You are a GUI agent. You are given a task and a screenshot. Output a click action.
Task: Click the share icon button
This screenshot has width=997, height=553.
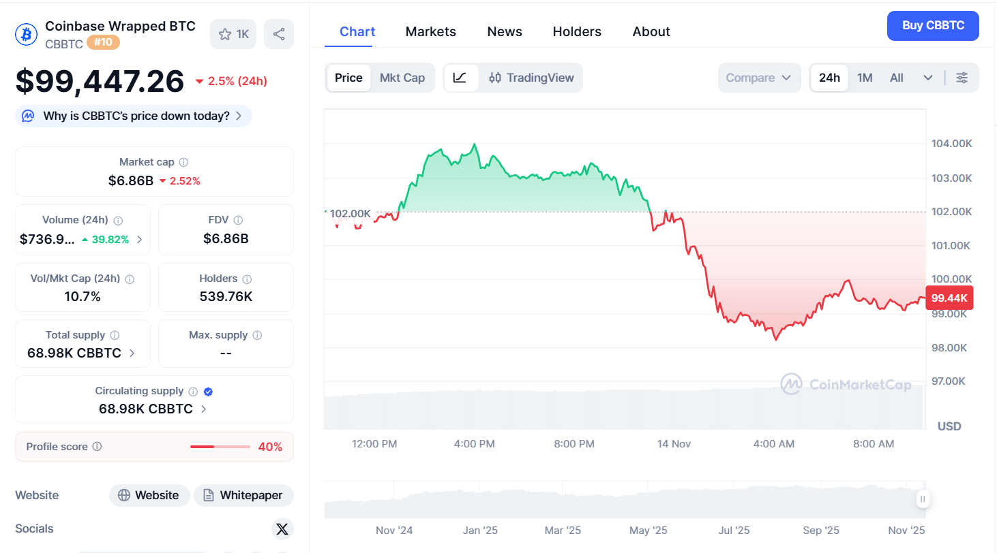[x=279, y=34]
